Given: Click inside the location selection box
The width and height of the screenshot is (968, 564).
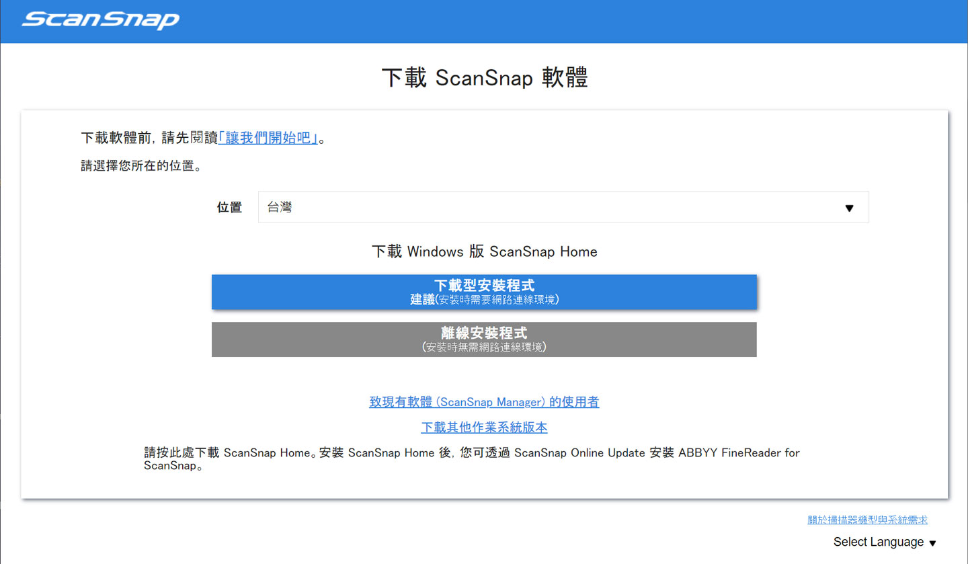Looking at the screenshot, I should click(562, 207).
